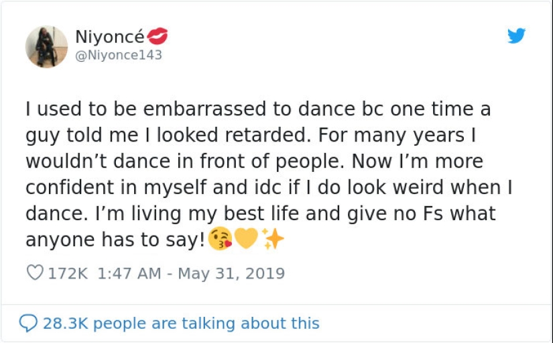Open the Niyoncé display name
Screen dimensions: 553x343
(x=109, y=36)
